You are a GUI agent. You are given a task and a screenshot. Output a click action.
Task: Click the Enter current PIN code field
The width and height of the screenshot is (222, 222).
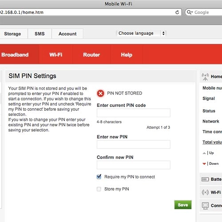(x=134, y=113)
